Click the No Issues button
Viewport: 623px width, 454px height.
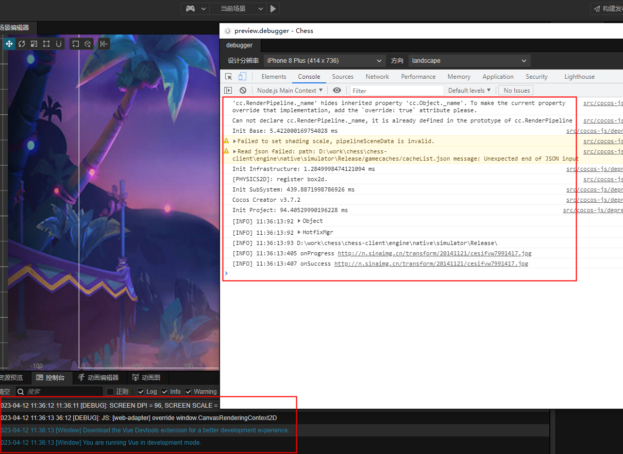point(517,90)
